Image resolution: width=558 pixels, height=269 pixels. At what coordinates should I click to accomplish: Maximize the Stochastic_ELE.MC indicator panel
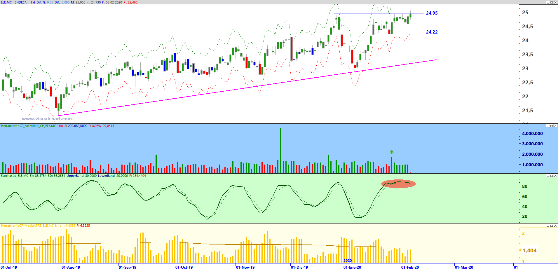tap(552, 176)
